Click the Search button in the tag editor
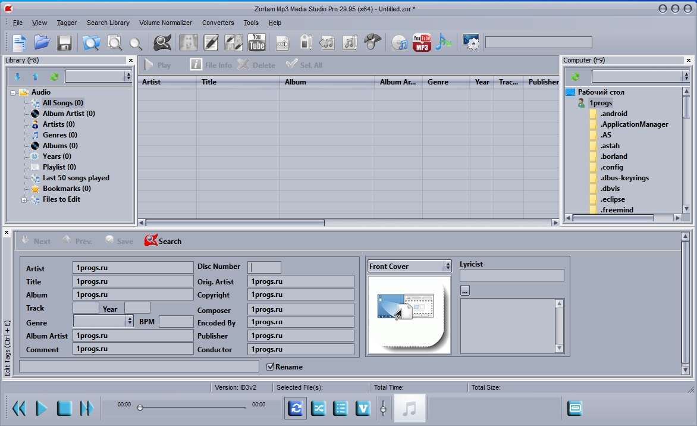This screenshot has height=426, width=697. click(x=162, y=241)
